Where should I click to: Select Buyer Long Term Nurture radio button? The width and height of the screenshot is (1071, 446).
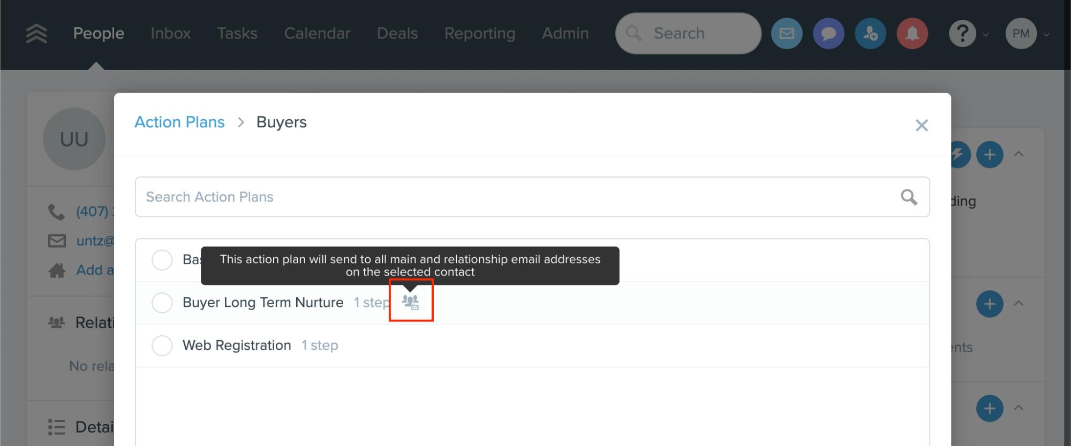pyautogui.click(x=162, y=303)
